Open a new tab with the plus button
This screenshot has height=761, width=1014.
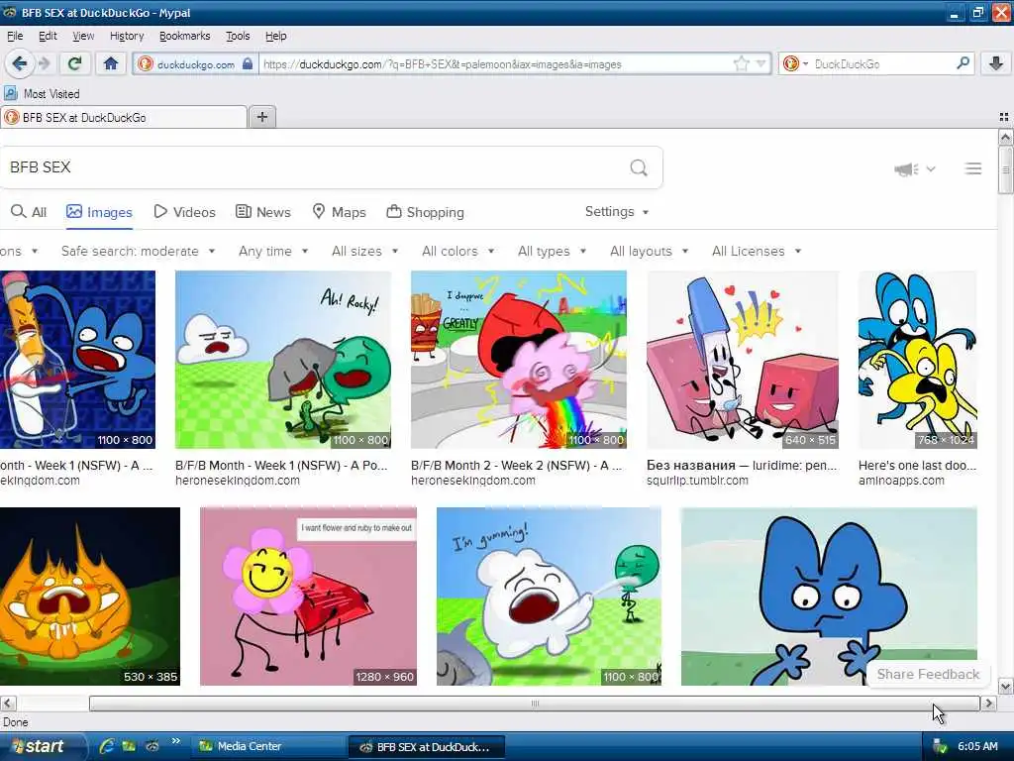tap(261, 117)
